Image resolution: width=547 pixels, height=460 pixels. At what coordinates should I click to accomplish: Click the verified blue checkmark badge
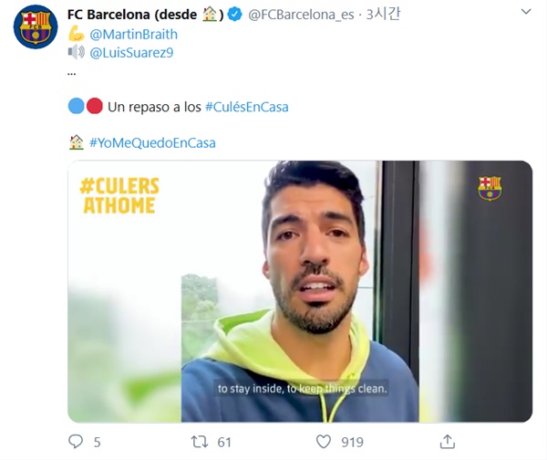point(235,15)
